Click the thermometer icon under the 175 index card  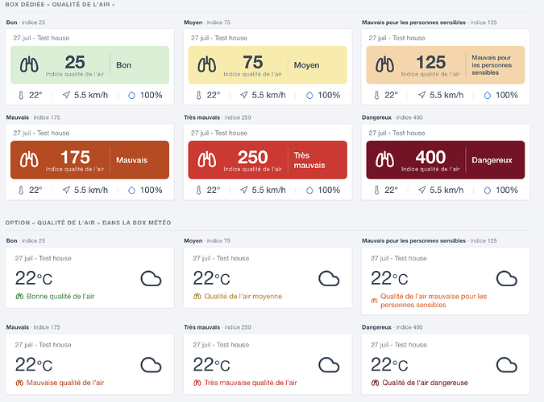pos(21,191)
